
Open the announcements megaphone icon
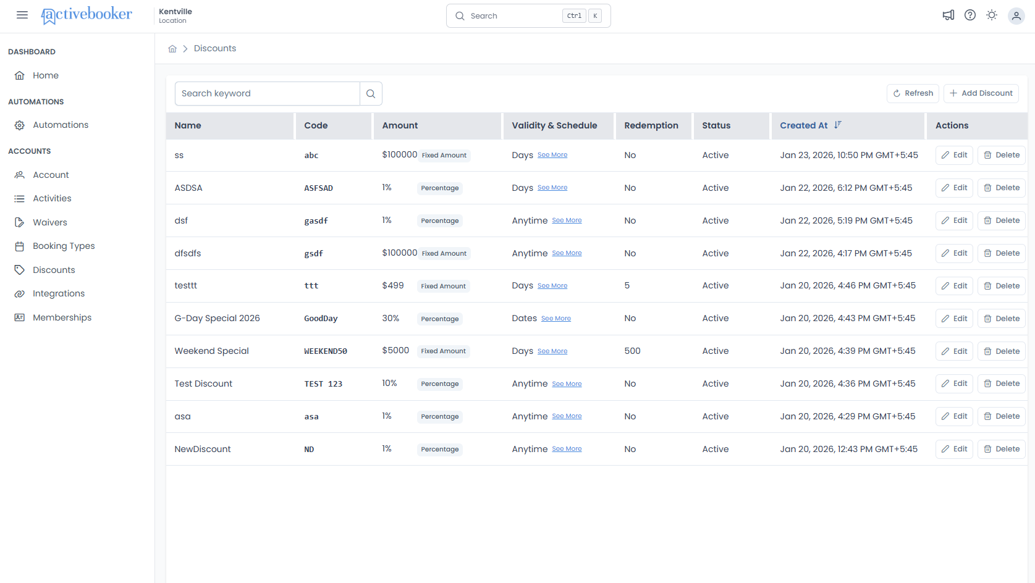[x=948, y=15]
